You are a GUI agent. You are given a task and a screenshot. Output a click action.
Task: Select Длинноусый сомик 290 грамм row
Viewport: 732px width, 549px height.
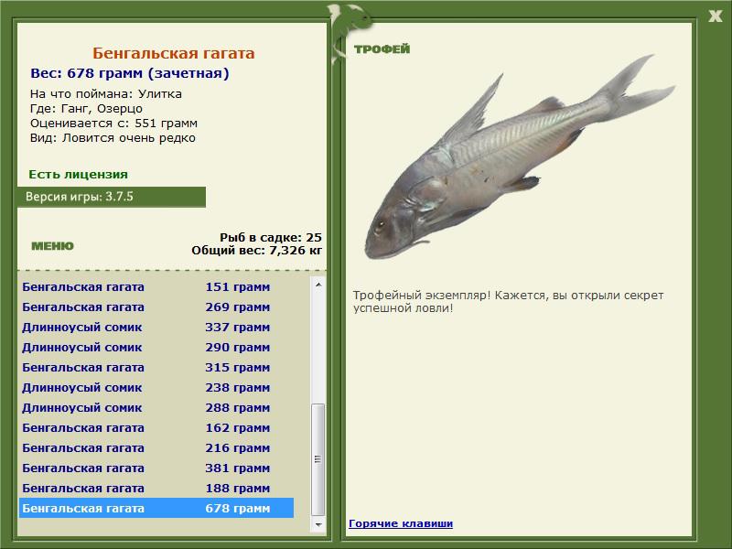[x=156, y=348]
